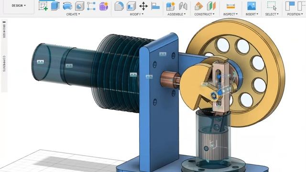Open the COMMENTS side tab
Image resolution: width=306 pixels, height=172 pixels.
(x=4, y=64)
